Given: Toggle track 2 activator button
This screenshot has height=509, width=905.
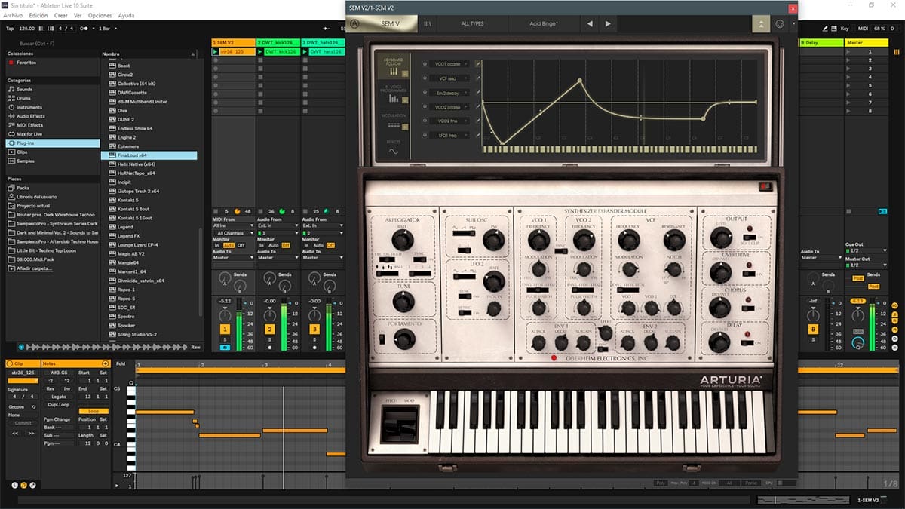Looking at the screenshot, I should (x=269, y=330).
